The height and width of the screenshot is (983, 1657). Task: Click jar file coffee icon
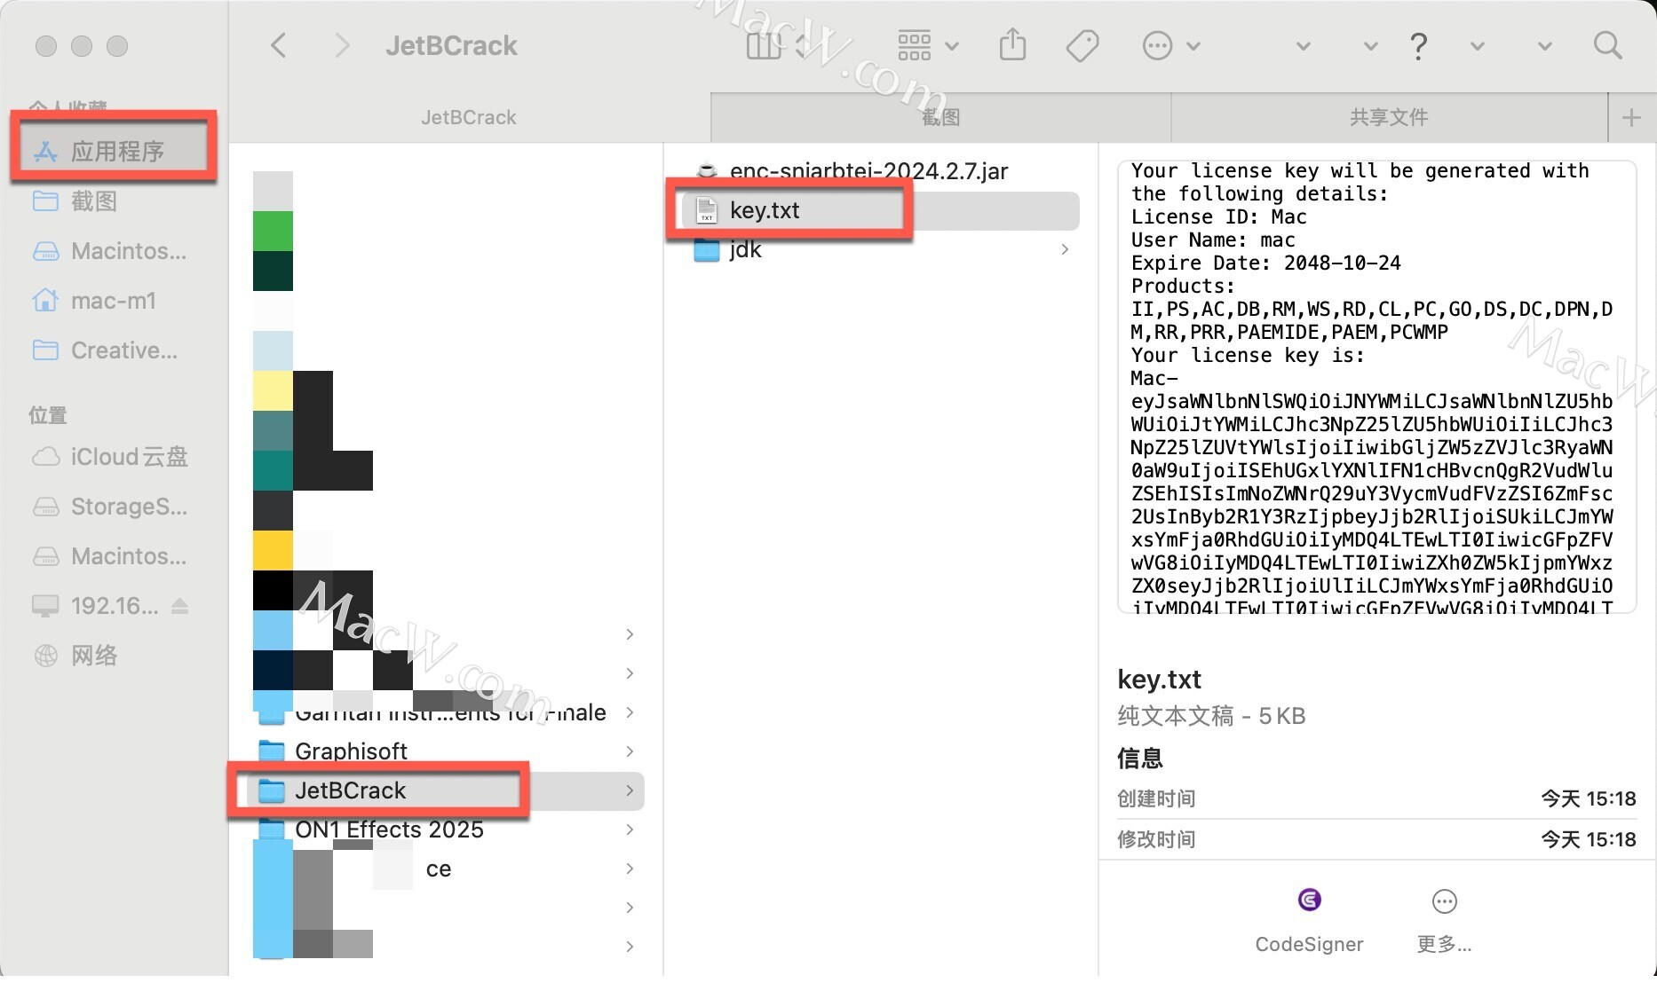click(x=707, y=170)
